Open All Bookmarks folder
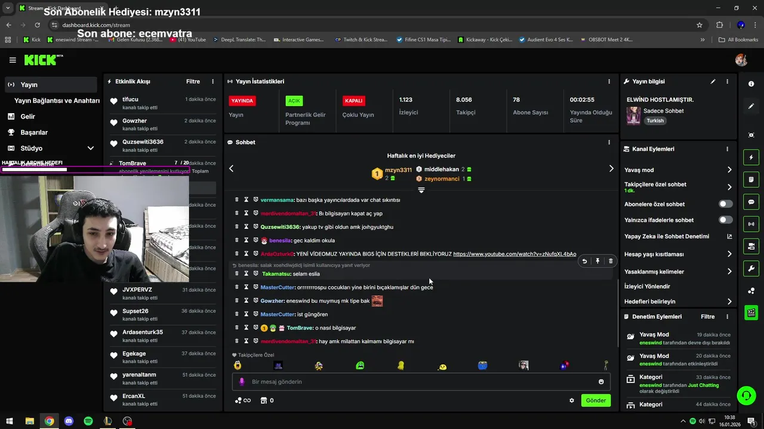The image size is (764, 429). pos(738,40)
